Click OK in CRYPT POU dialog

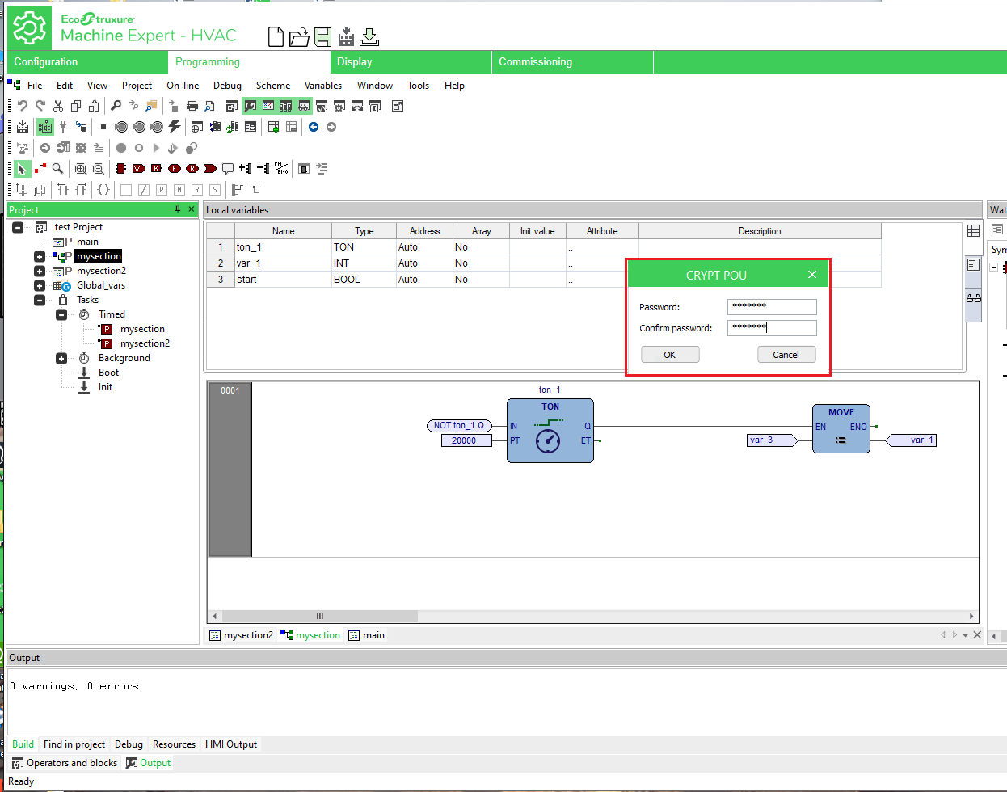tap(670, 355)
